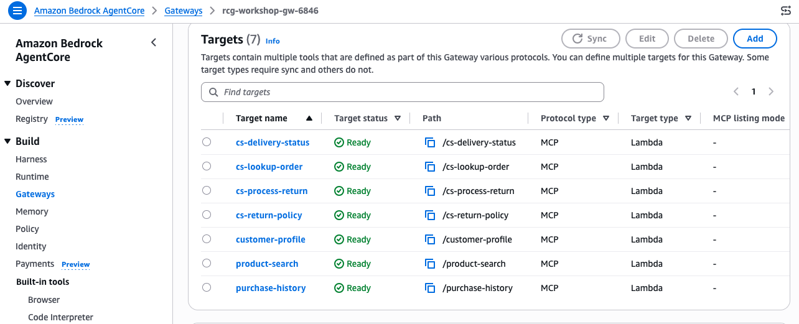Copy the /customer-profile path
Image resolution: width=799 pixels, height=324 pixels.
pos(429,239)
